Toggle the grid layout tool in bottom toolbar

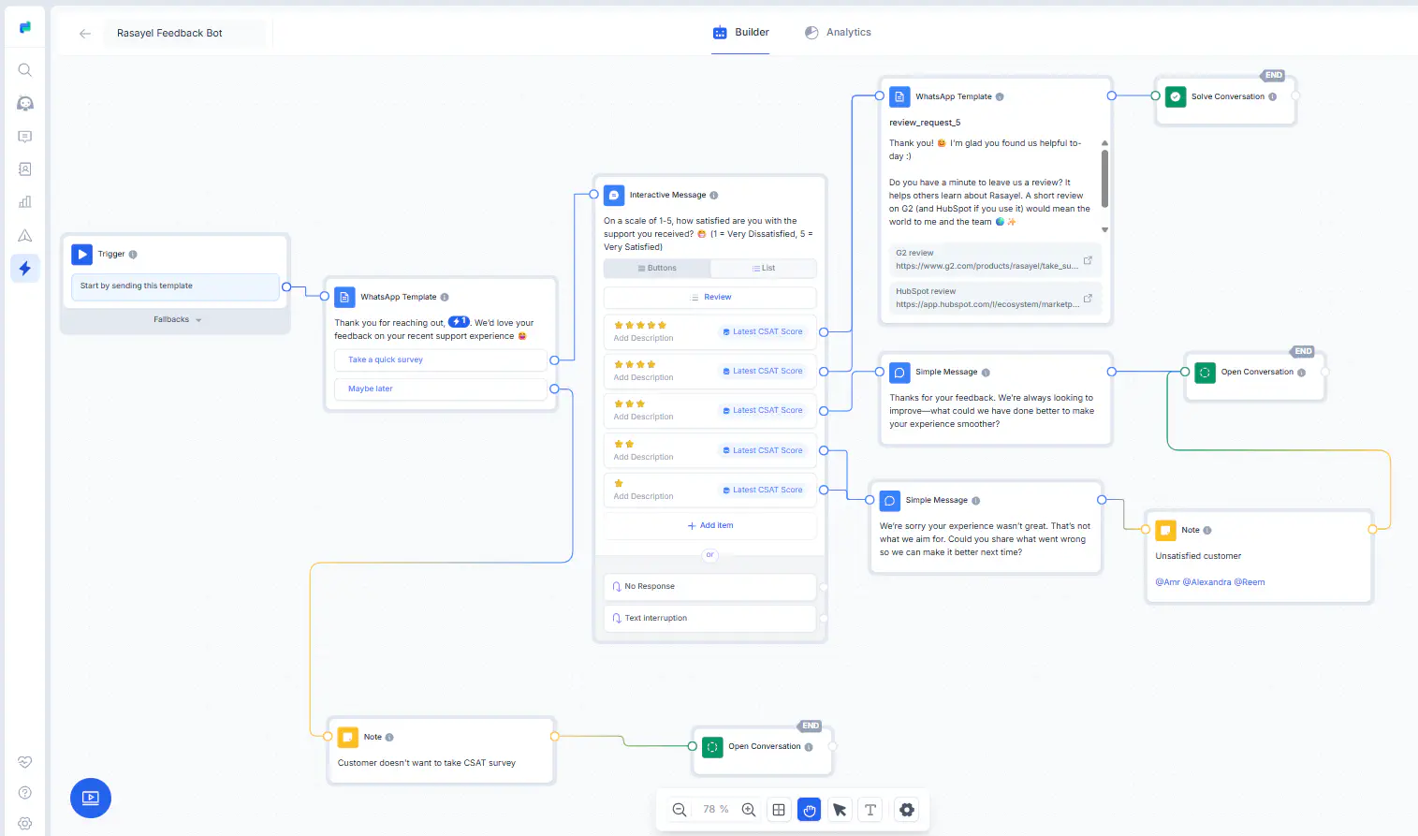point(779,810)
